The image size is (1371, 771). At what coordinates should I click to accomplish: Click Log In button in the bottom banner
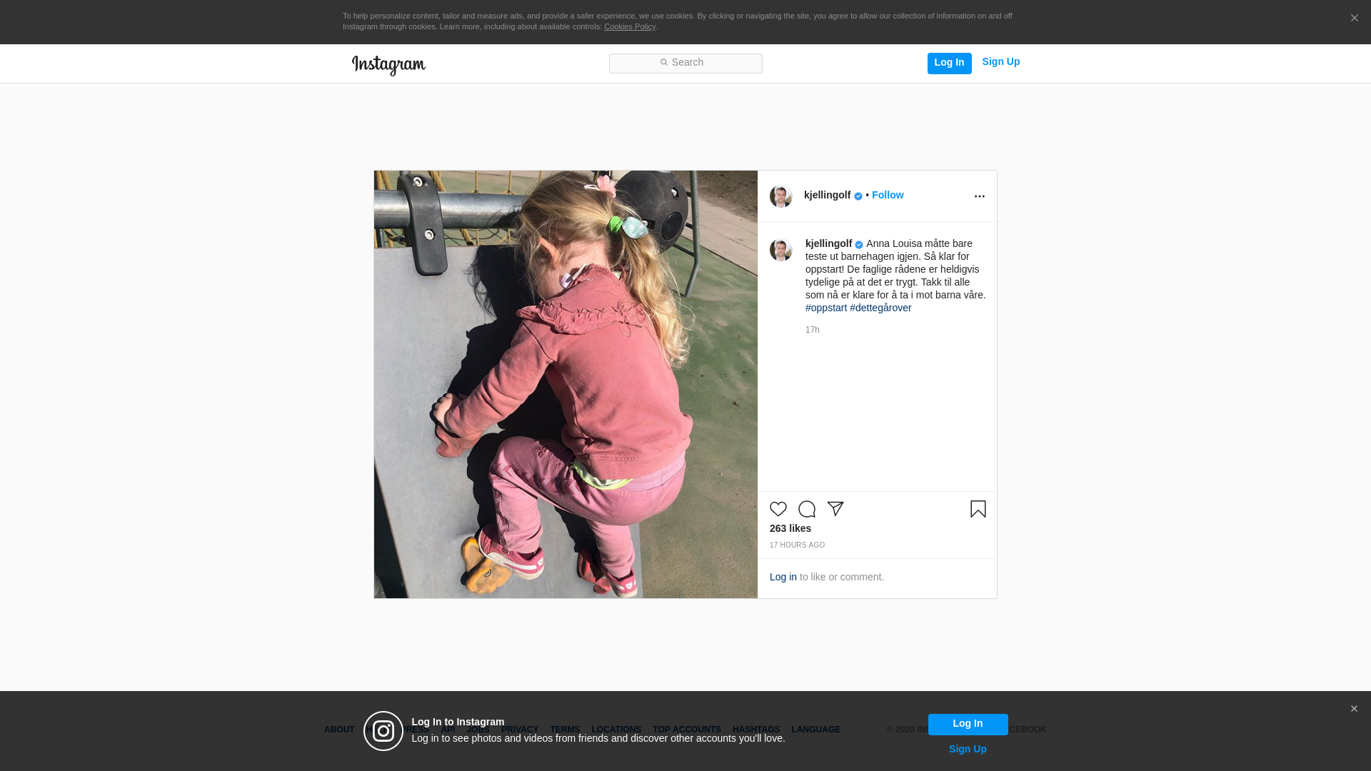point(968,725)
